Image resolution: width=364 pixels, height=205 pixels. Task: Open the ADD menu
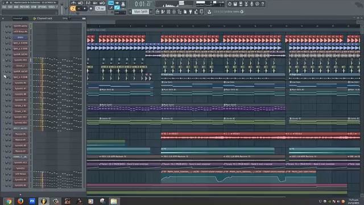tap(16, 7)
